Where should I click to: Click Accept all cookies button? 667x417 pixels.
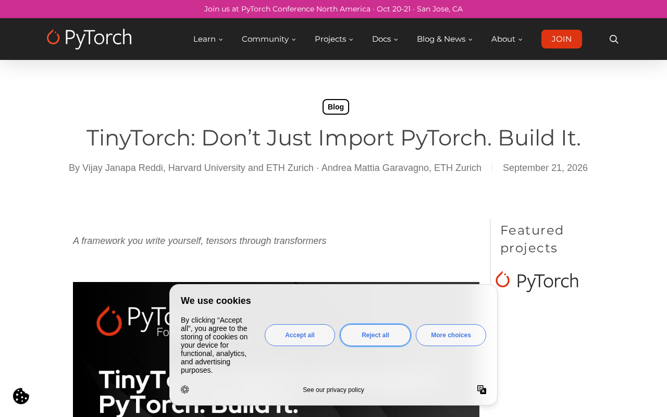pyautogui.click(x=300, y=335)
